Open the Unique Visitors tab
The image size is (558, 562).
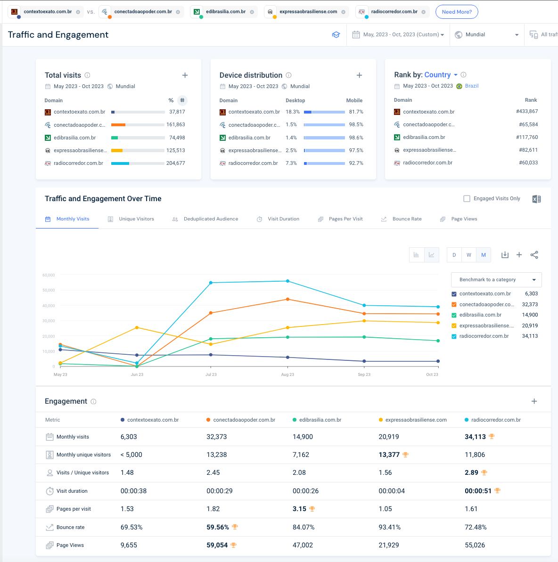[136, 219]
